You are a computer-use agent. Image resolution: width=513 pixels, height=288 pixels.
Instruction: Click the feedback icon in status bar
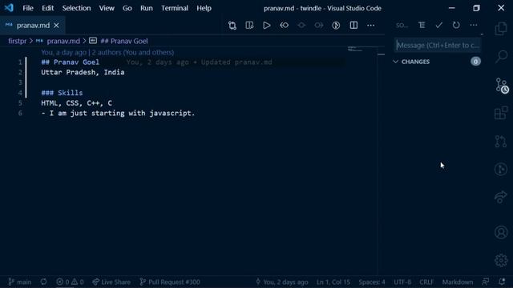click(x=486, y=282)
